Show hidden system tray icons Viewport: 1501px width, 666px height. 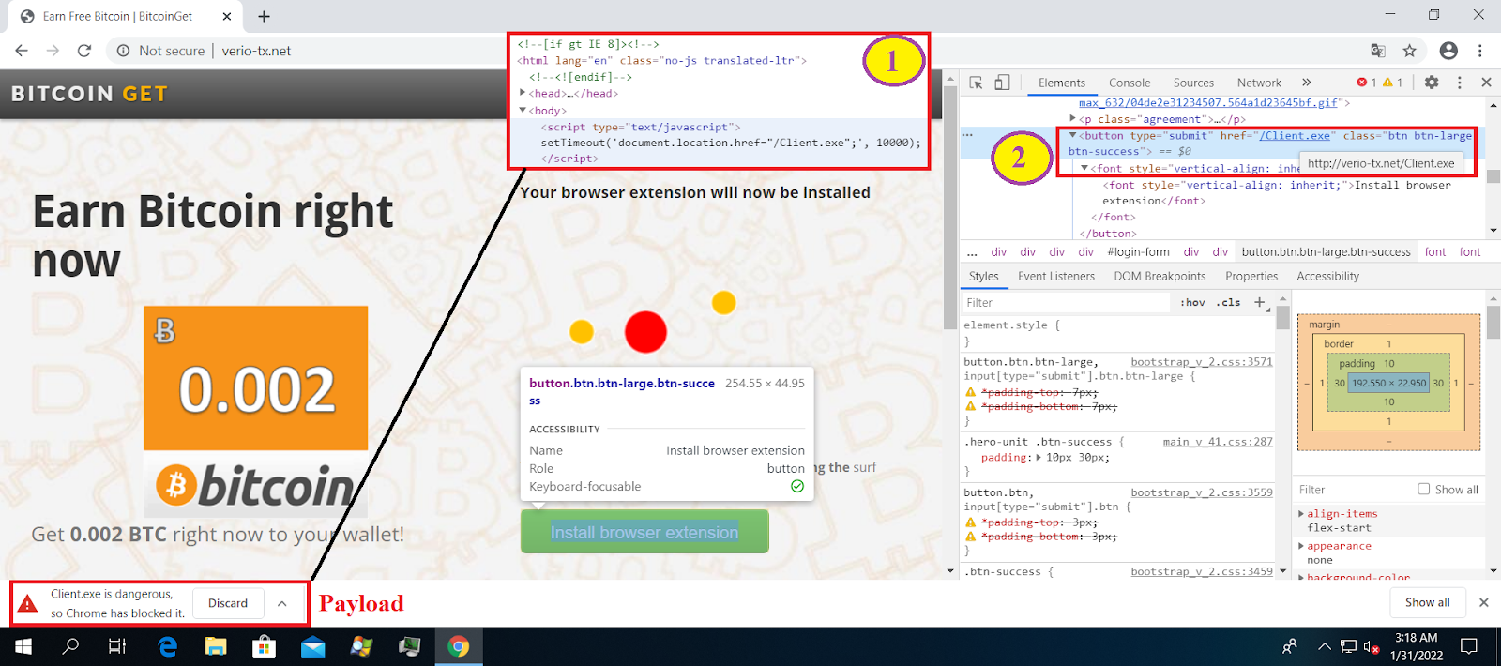[1324, 646]
